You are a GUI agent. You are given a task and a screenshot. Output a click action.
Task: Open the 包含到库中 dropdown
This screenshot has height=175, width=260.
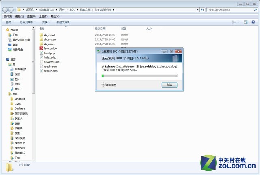pos(28,22)
